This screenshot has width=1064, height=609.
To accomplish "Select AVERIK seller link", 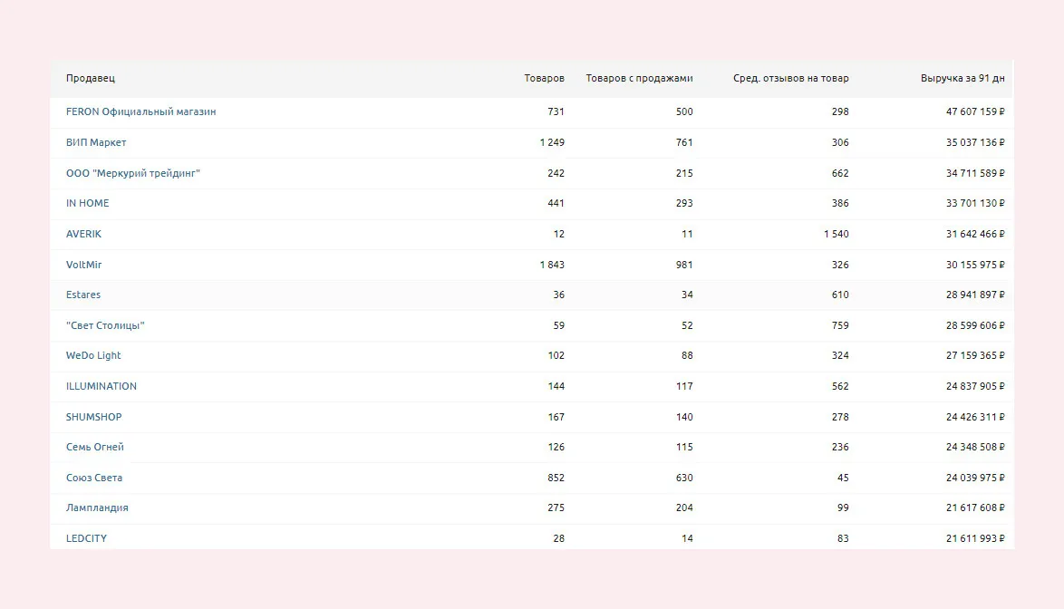I will 83,234.
